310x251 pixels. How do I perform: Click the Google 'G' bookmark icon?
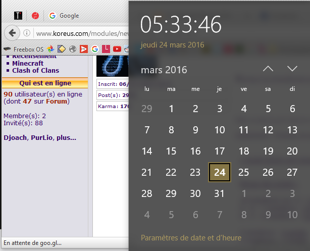click(x=94, y=49)
